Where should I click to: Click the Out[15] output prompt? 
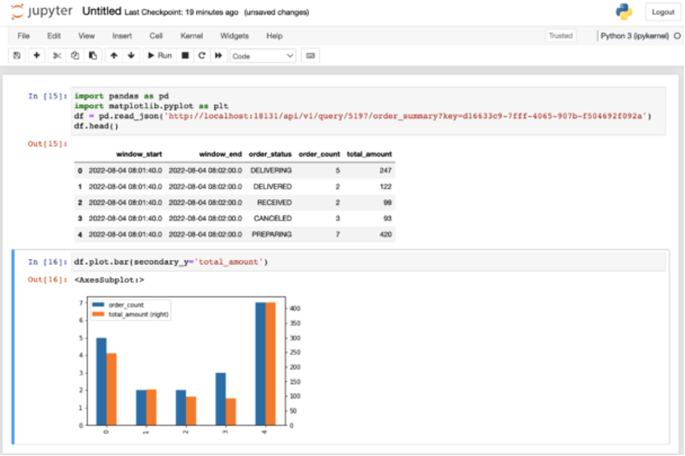click(48, 144)
